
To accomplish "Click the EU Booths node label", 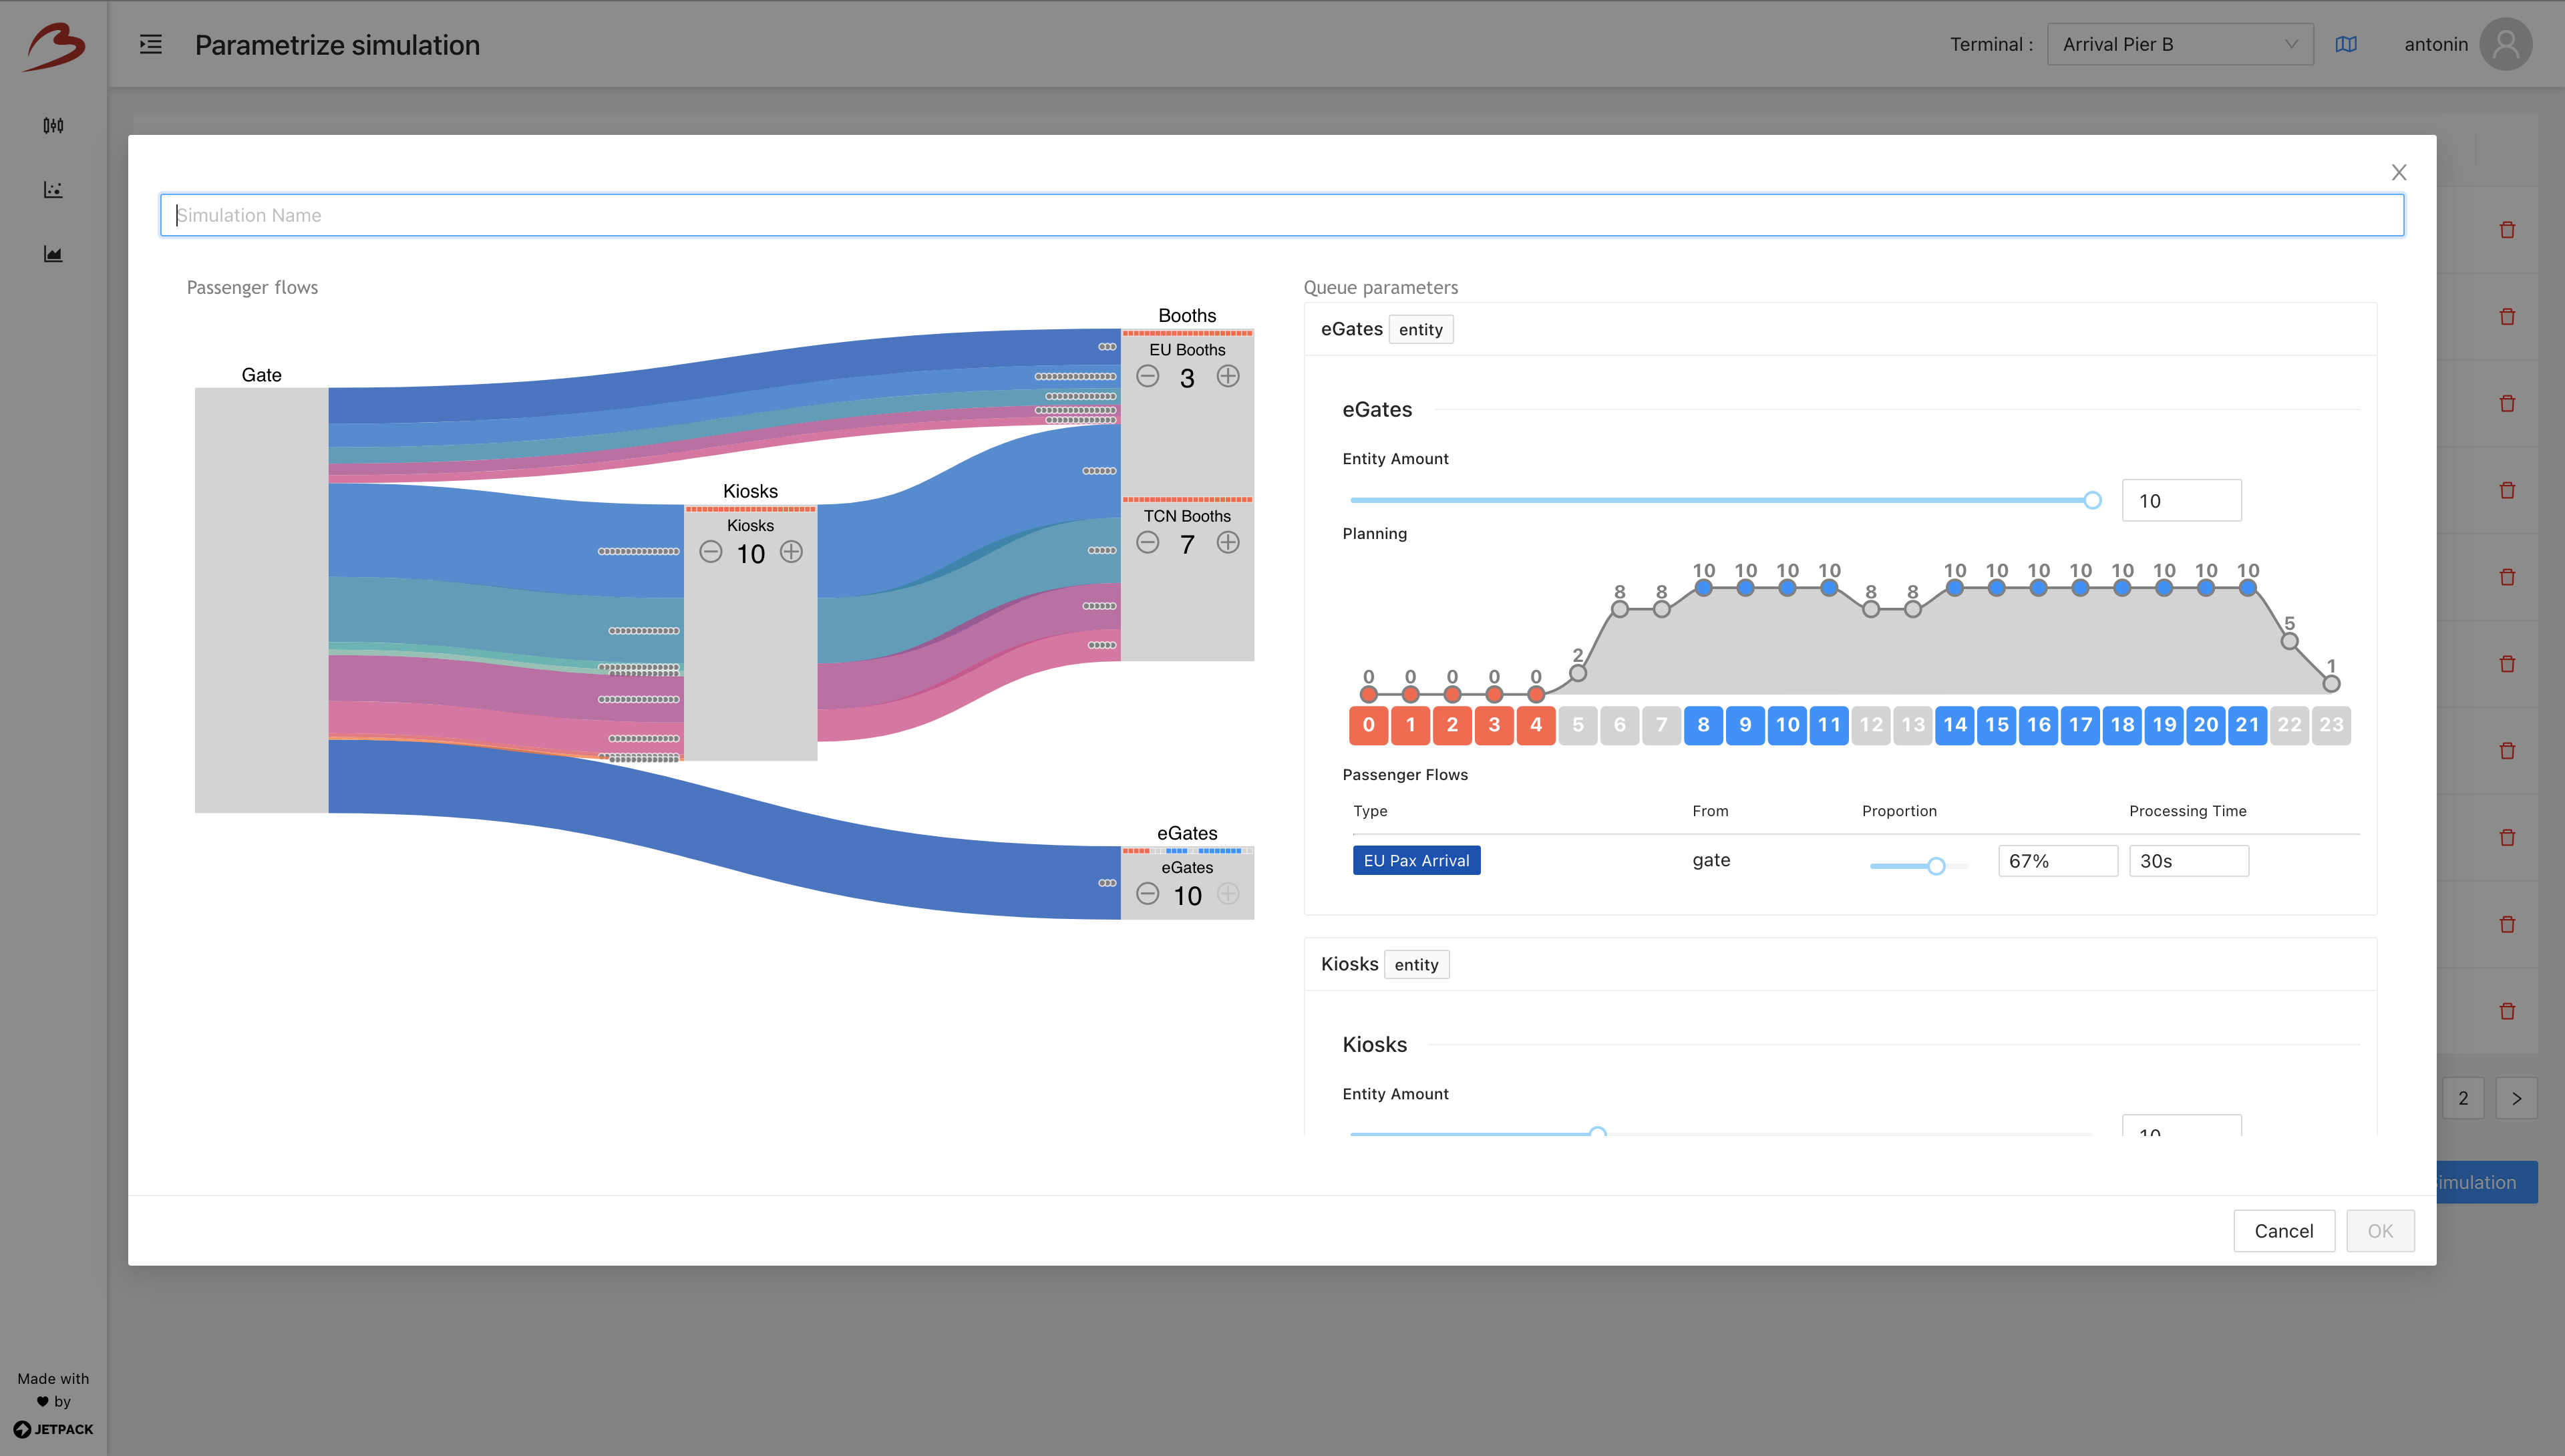I will click(1187, 350).
